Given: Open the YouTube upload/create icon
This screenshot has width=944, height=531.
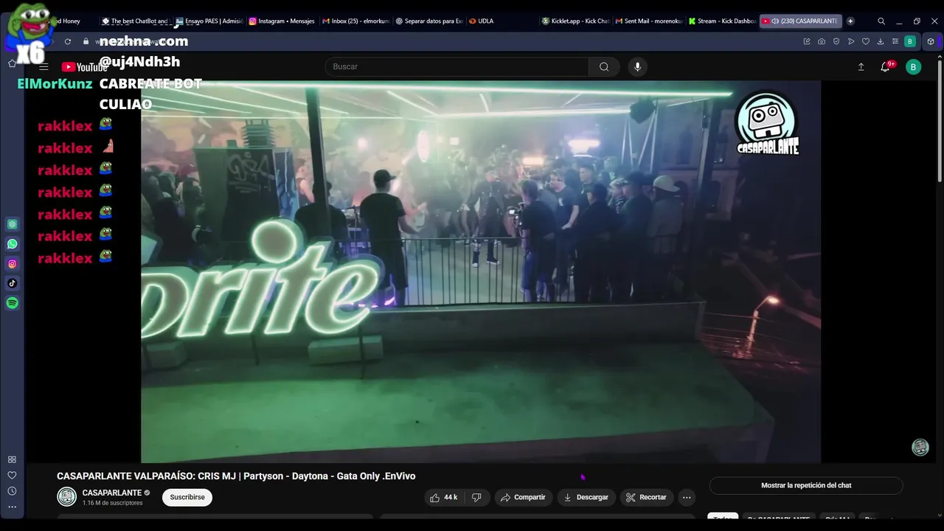Looking at the screenshot, I should [861, 67].
